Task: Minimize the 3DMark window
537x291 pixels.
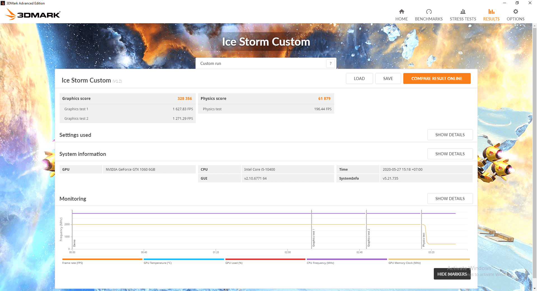Action: coord(505,3)
